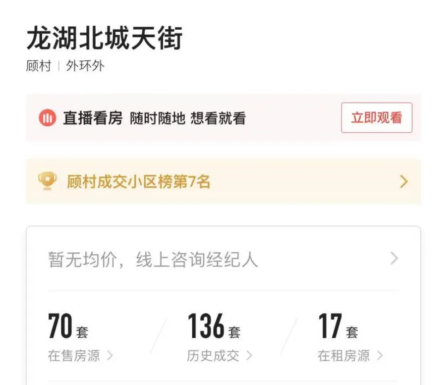
Task: Click the 17套 rental count
Action: [337, 327]
